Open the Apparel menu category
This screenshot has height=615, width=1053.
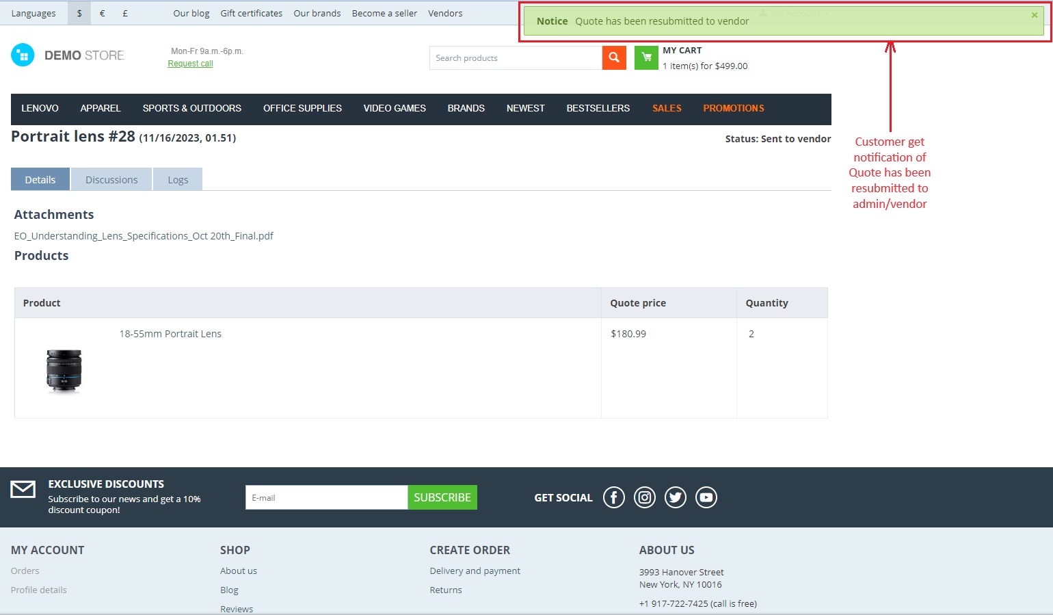pyautogui.click(x=101, y=108)
